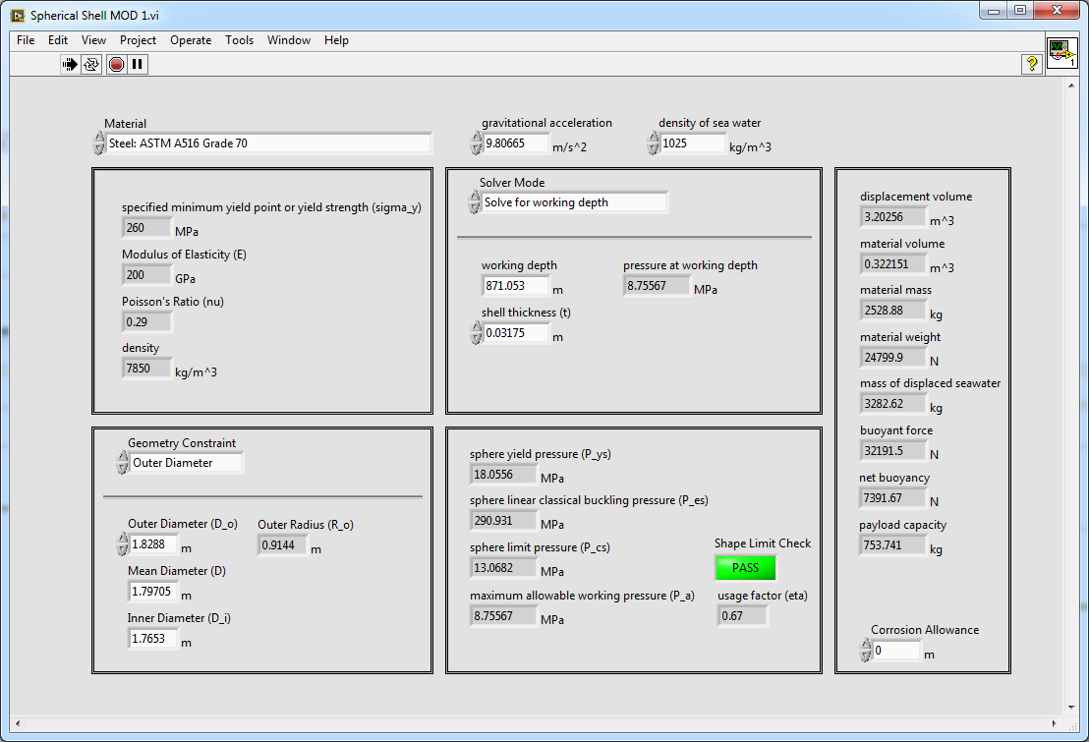Click the Corrosion Allowance increment arrows

click(x=865, y=651)
